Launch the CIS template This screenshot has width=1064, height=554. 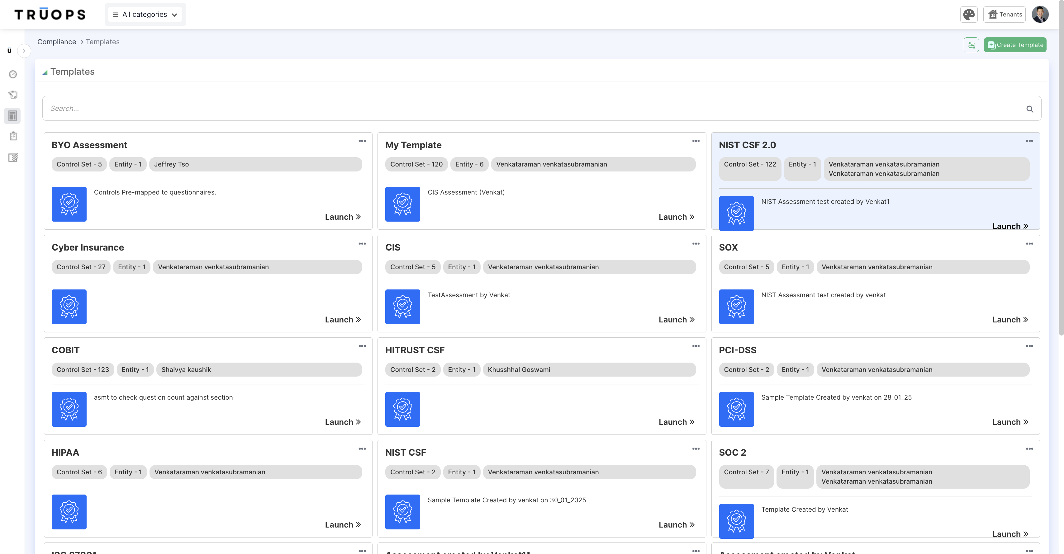677,320
